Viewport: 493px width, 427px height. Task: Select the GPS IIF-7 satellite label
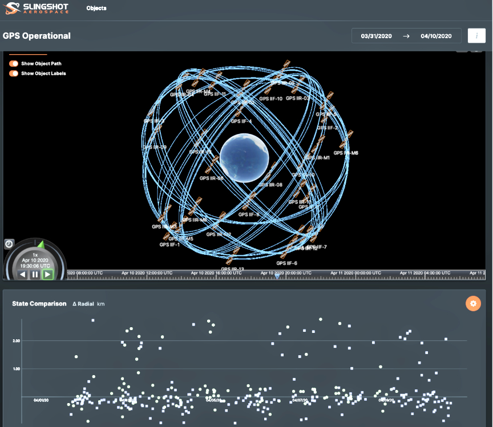(x=317, y=247)
